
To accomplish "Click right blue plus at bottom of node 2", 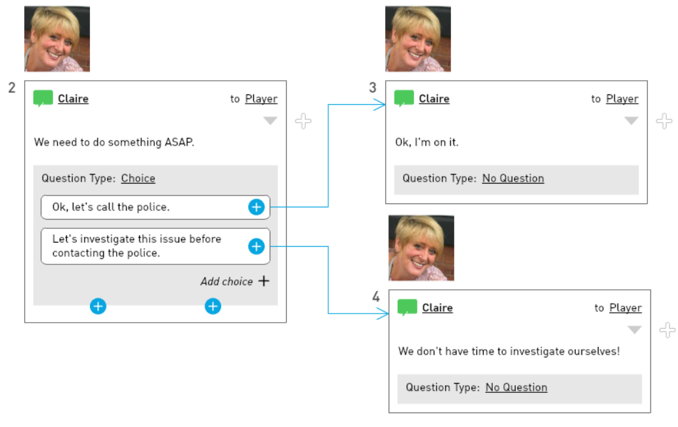I will tap(213, 306).
